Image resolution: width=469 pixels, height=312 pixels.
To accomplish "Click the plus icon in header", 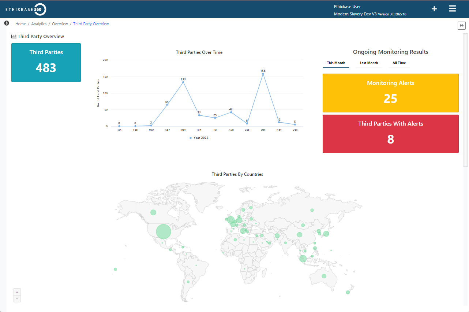I will coord(434,9).
